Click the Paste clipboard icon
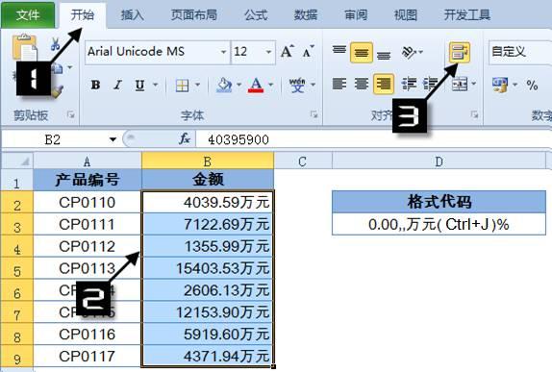The width and height of the screenshot is (552, 372). 25,47
